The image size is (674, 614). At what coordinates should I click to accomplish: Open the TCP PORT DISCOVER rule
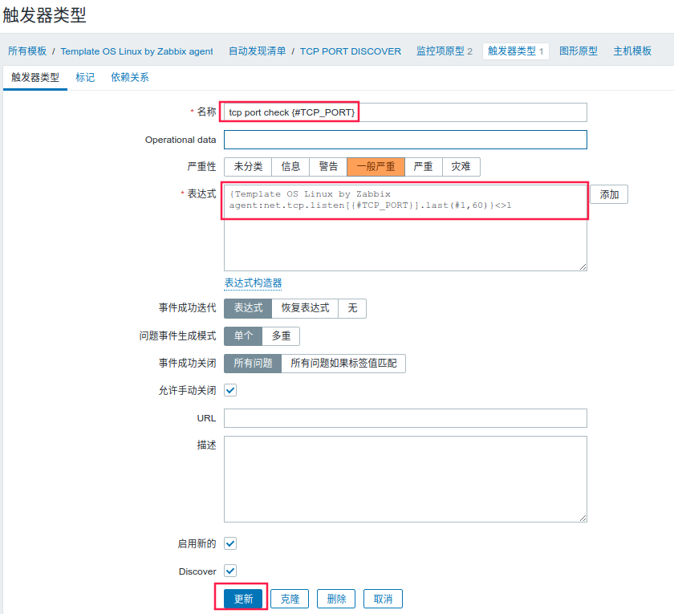pos(351,50)
